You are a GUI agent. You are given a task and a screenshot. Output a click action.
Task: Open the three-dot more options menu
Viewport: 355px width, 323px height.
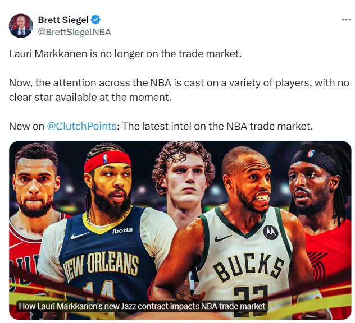[345, 20]
